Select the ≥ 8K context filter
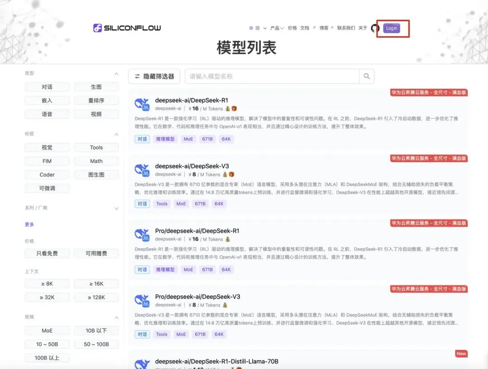The height and width of the screenshot is (369, 488). point(47,284)
